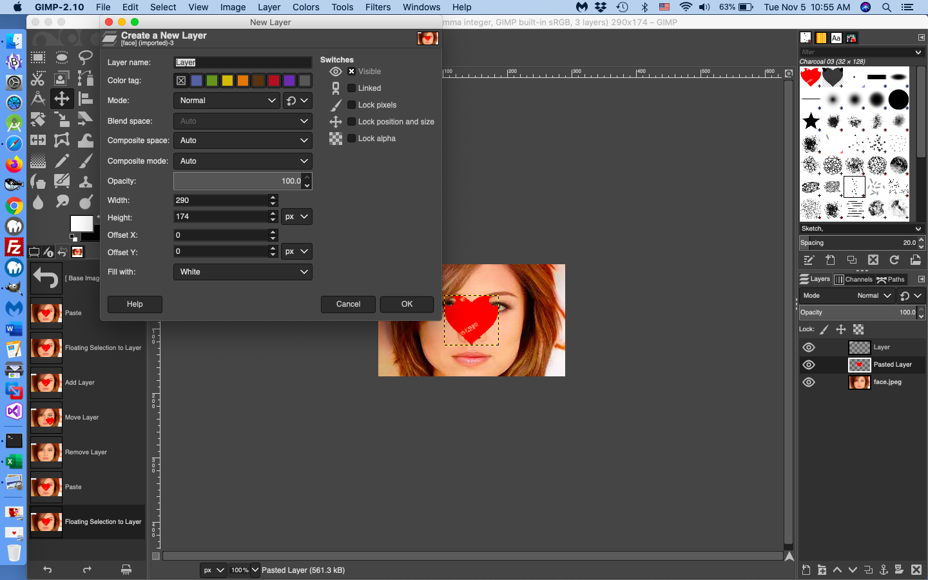Click the delete layer icon in Layers panel
The width and height of the screenshot is (928, 580).
916,570
